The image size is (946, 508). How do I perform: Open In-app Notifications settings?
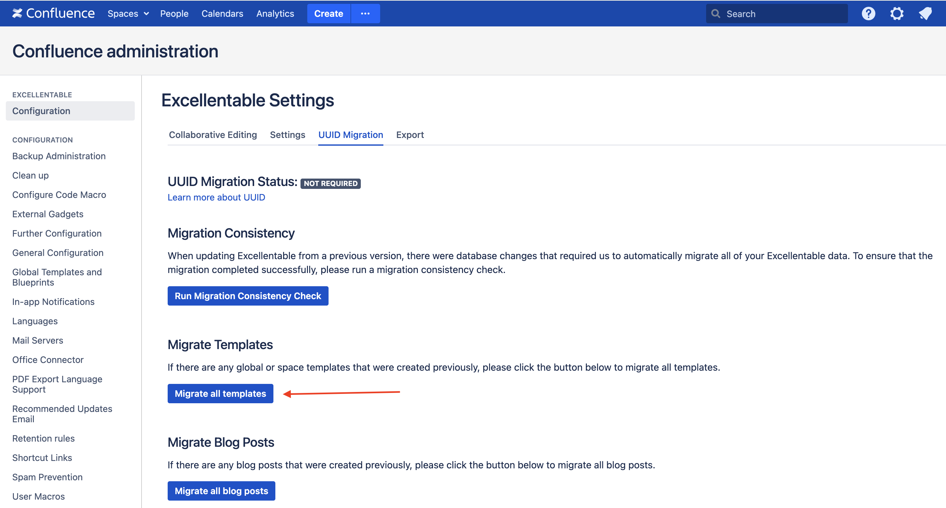pyautogui.click(x=53, y=302)
